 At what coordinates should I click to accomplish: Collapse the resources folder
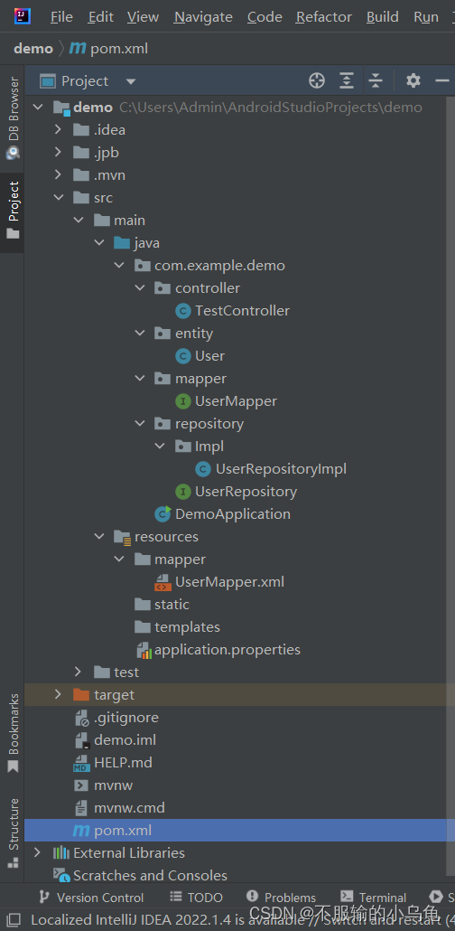[x=99, y=536]
